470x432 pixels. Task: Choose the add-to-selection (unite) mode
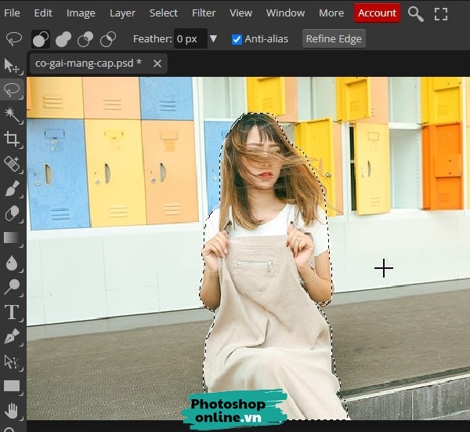click(x=63, y=39)
